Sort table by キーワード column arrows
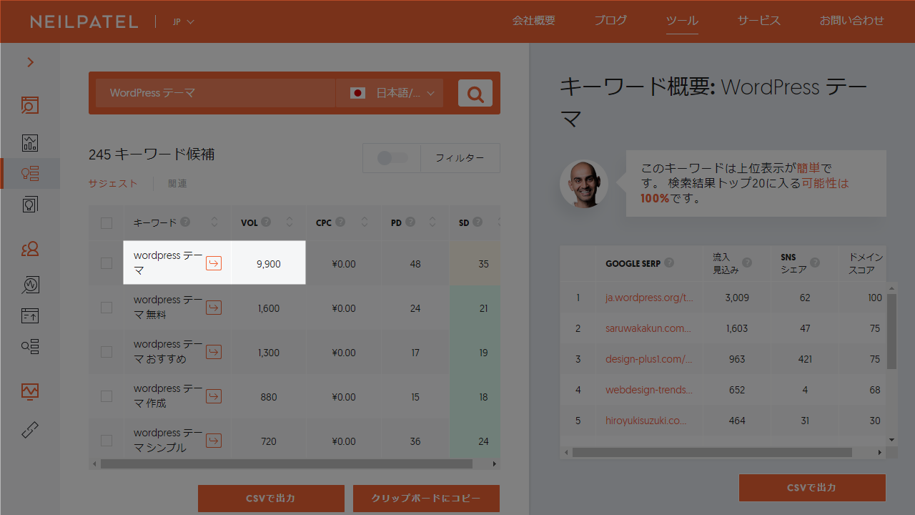This screenshot has height=515, width=915. (x=214, y=222)
